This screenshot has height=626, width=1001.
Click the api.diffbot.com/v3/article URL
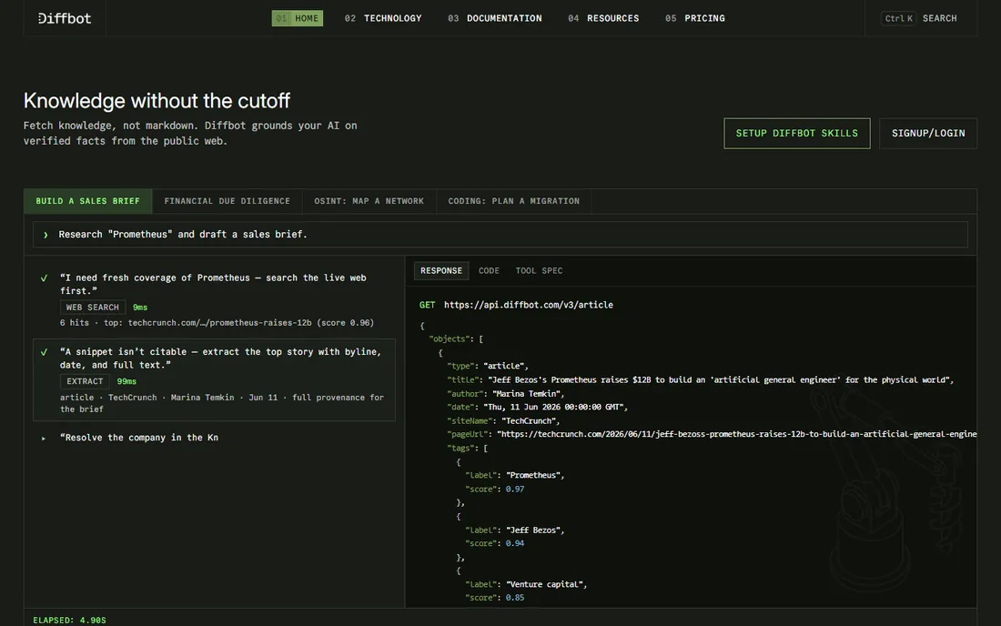click(x=529, y=305)
